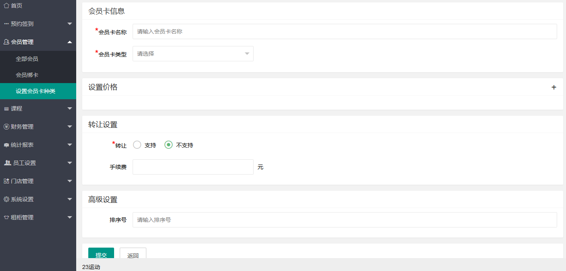The height and width of the screenshot is (271, 566).
Task: Click the member icon beside 会员管理
Action: click(6, 42)
